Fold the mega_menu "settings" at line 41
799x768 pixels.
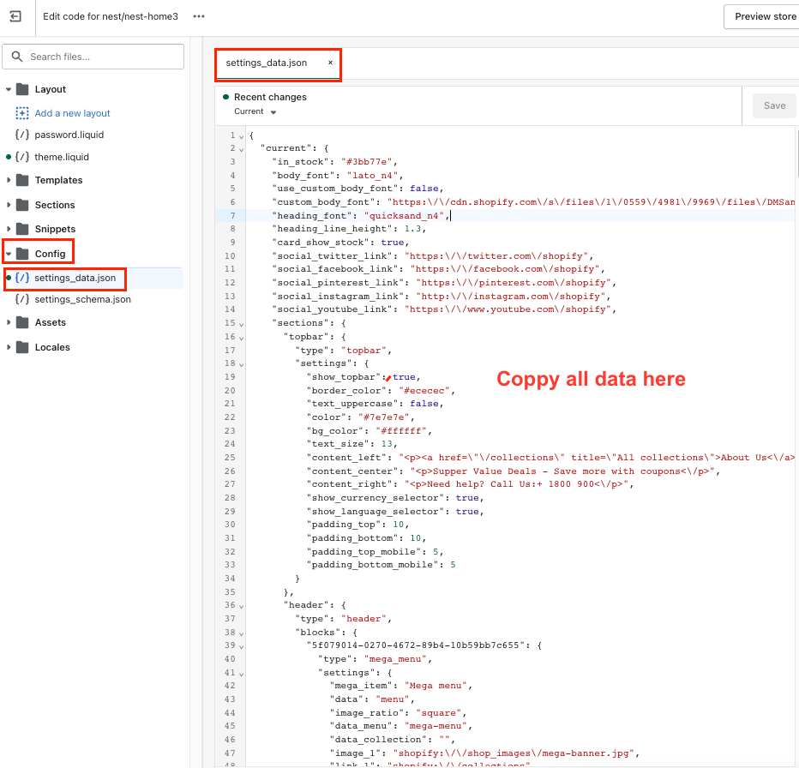point(242,674)
